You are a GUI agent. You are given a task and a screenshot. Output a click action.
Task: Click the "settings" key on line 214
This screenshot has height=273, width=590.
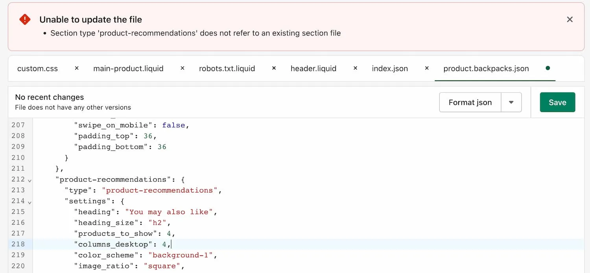point(87,201)
